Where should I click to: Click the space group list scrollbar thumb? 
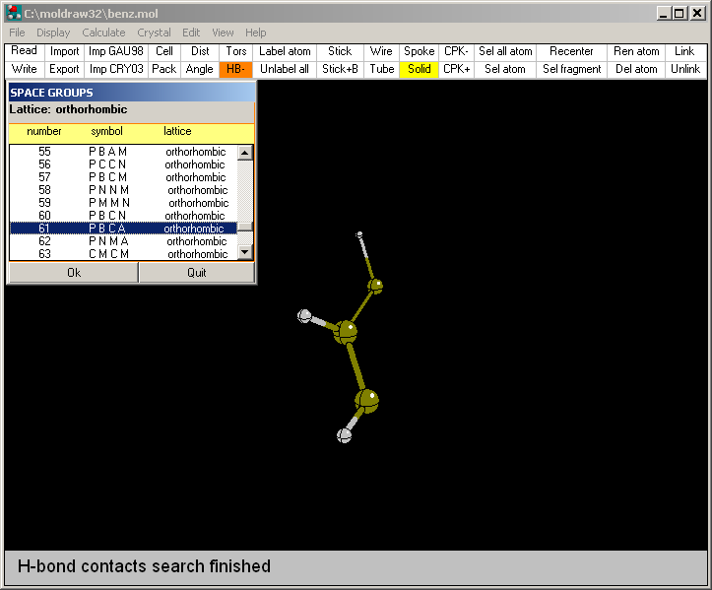click(245, 227)
